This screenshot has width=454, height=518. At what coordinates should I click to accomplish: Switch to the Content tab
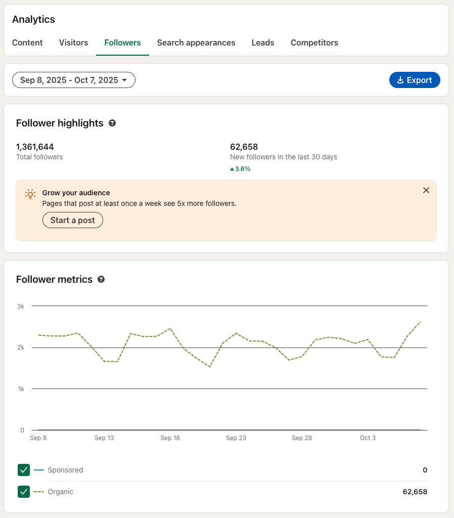(27, 42)
